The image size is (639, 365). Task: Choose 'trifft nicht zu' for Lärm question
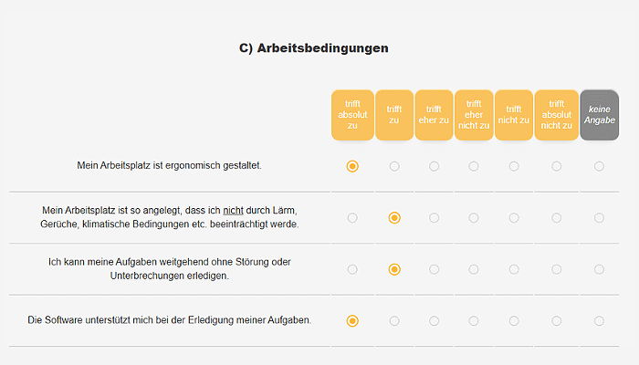coord(514,218)
